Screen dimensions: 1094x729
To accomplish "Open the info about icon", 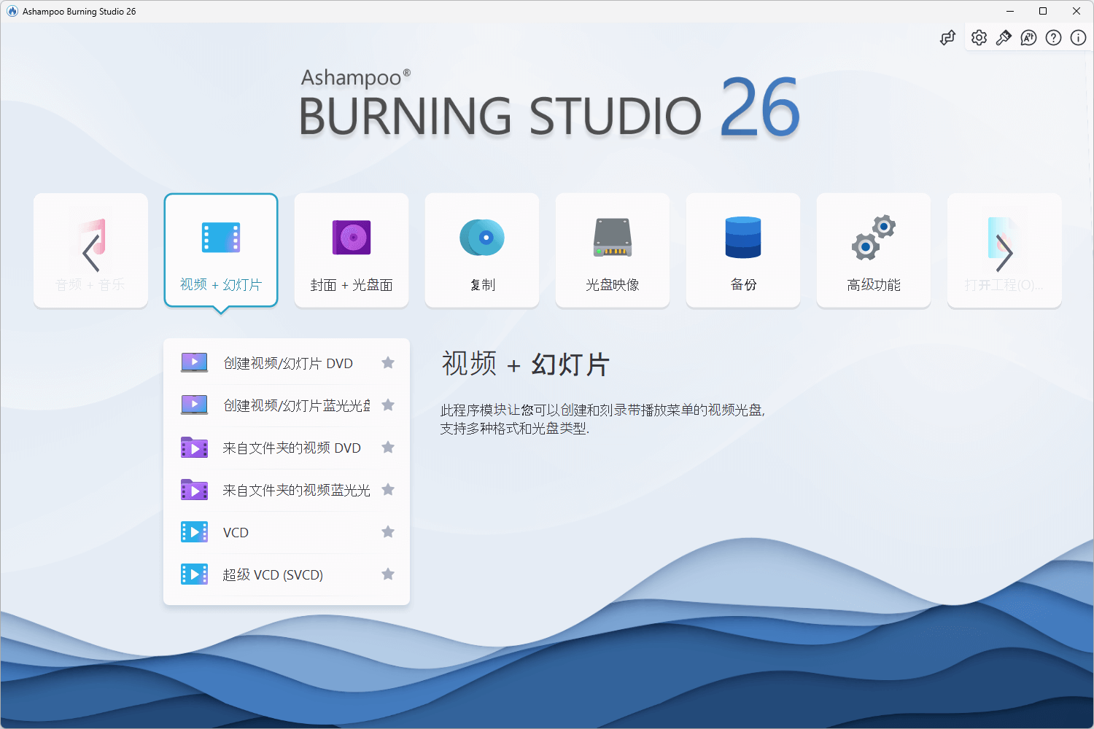I will click(x=1078, y=38).
